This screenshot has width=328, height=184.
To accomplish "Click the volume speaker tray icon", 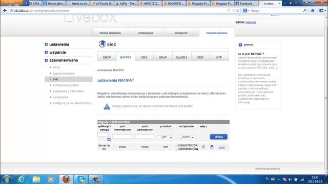I will click(x=290, y=179).
